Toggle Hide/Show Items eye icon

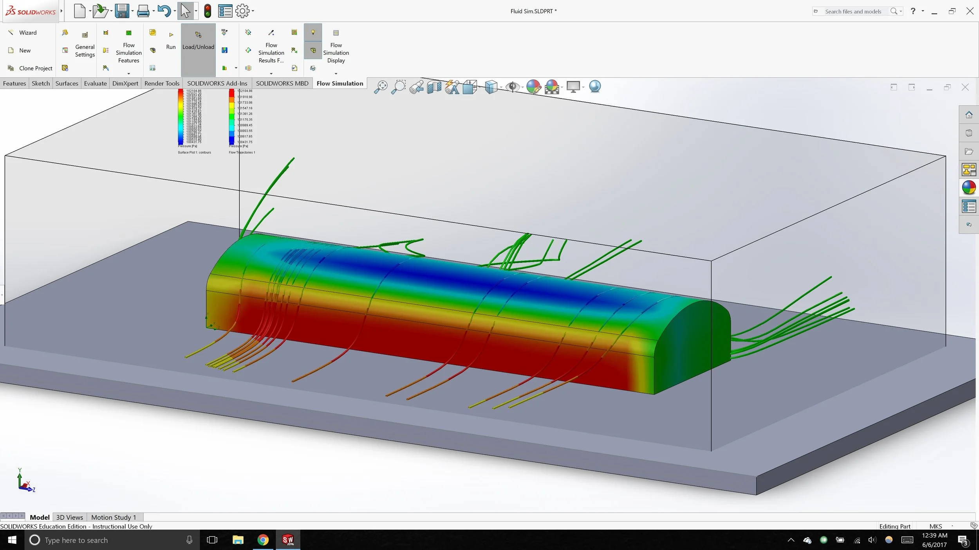click(513, 86)
